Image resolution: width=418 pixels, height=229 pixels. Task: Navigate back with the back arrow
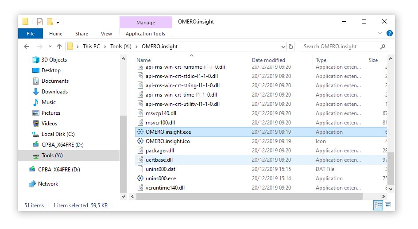point(27,47)
